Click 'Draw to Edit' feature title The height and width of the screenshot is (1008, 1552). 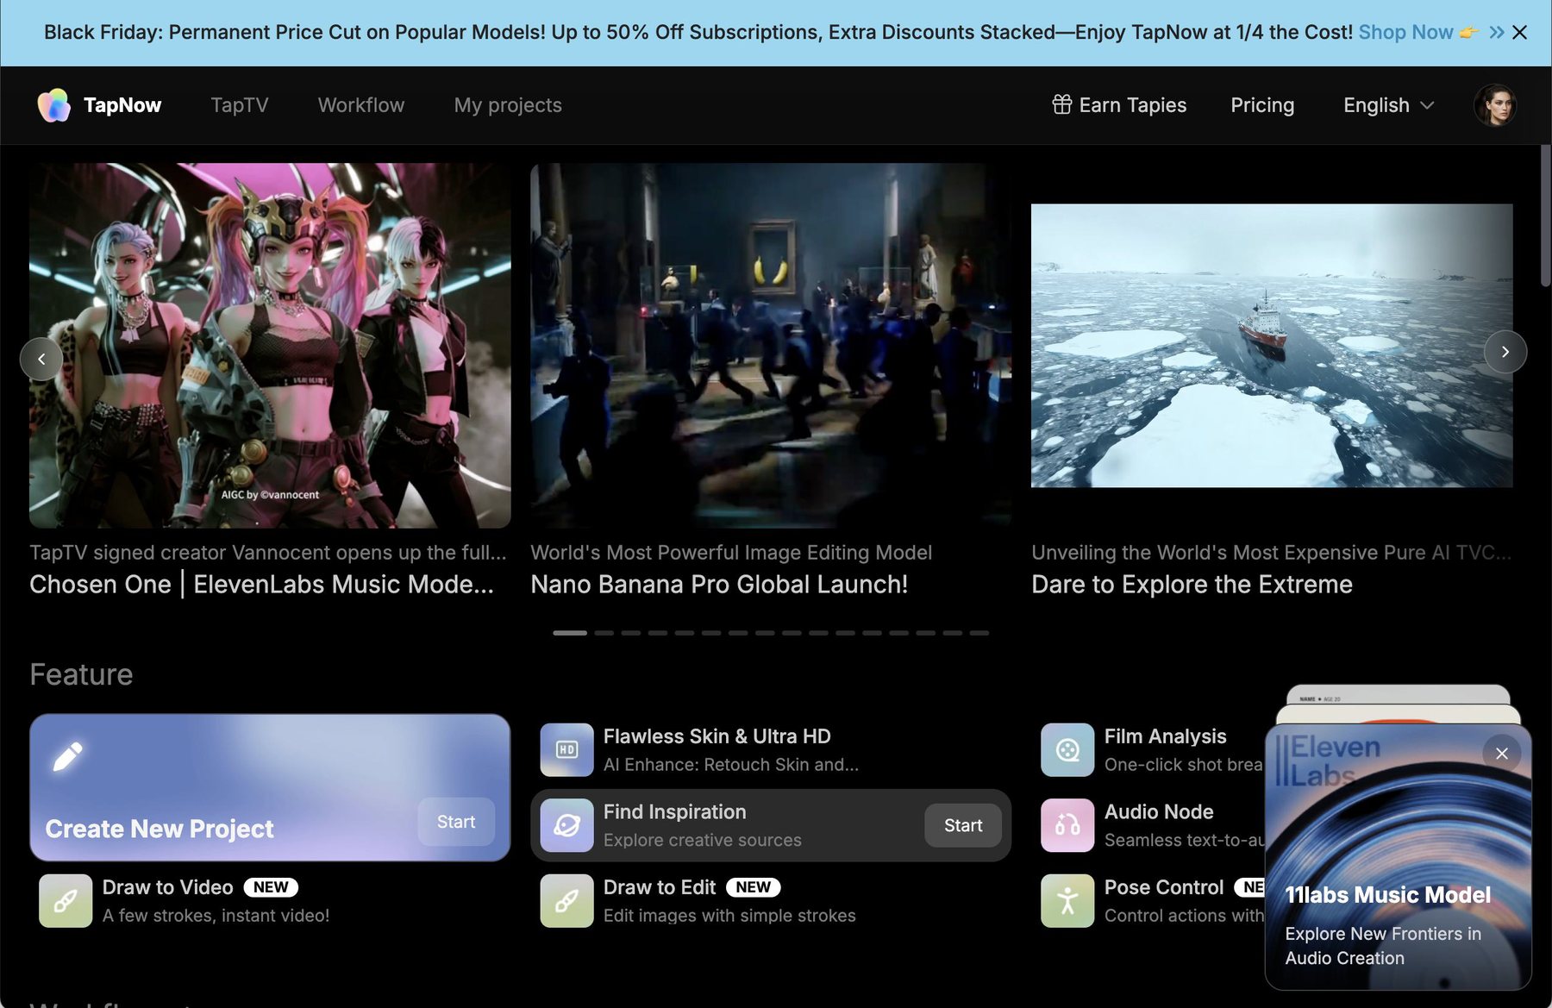point(660,887)
